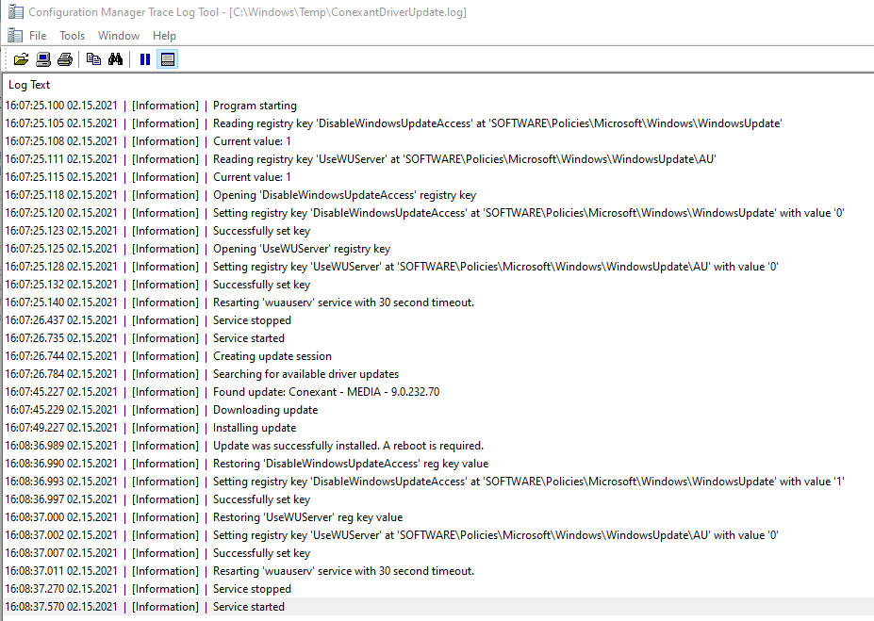Toggle the highlighted message-window view button

(x=167, y=58)
